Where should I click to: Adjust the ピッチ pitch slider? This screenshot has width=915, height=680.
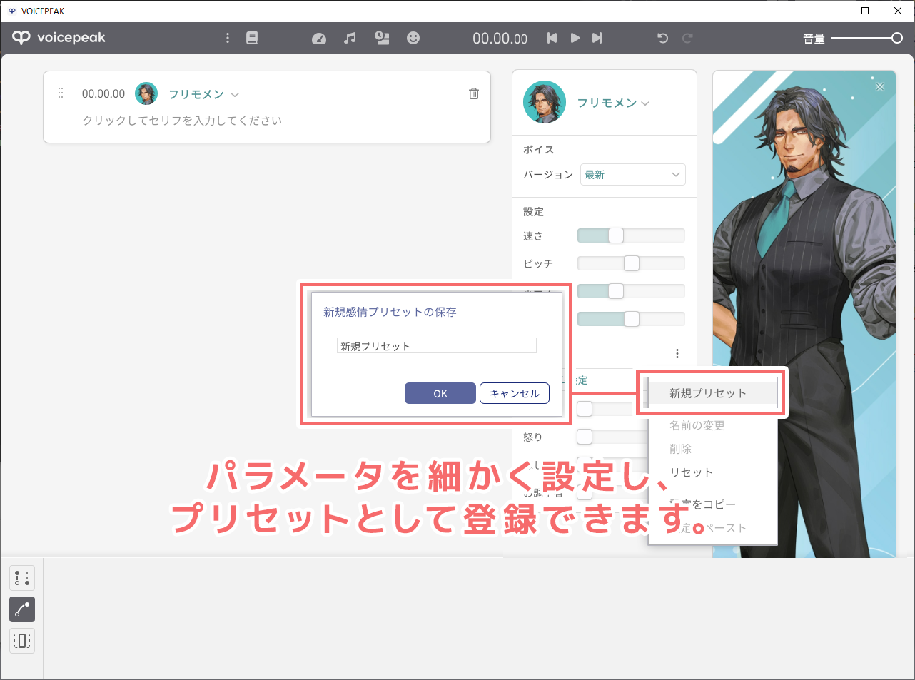[x=631, y=263]
